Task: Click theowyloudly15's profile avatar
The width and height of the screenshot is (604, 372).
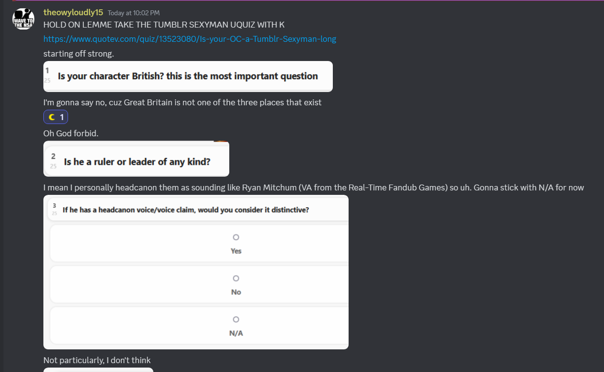Action: (x=23, y=19)
